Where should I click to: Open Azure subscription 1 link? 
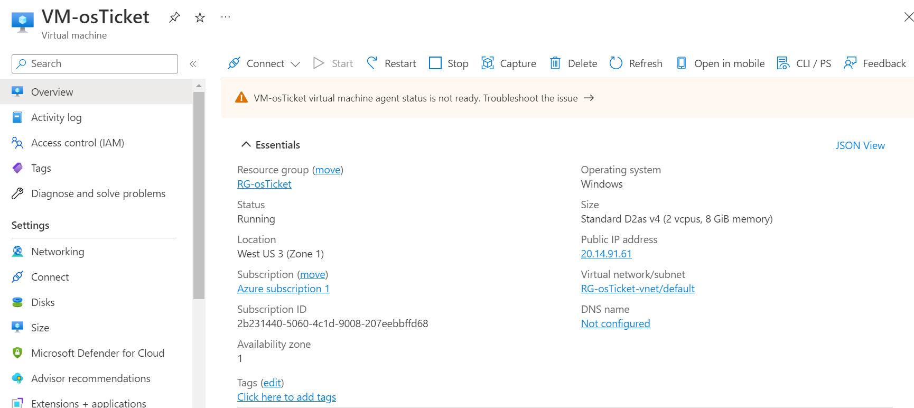[x=283, y=289]
